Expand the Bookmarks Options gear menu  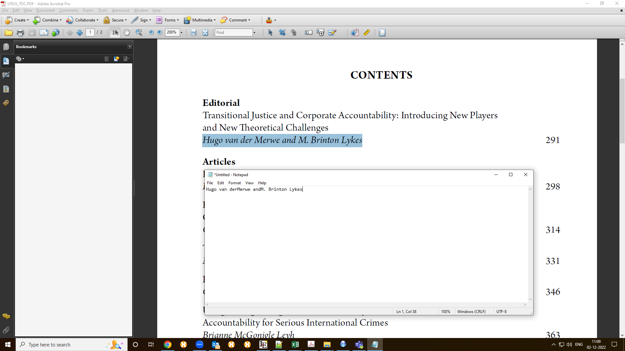20,59
